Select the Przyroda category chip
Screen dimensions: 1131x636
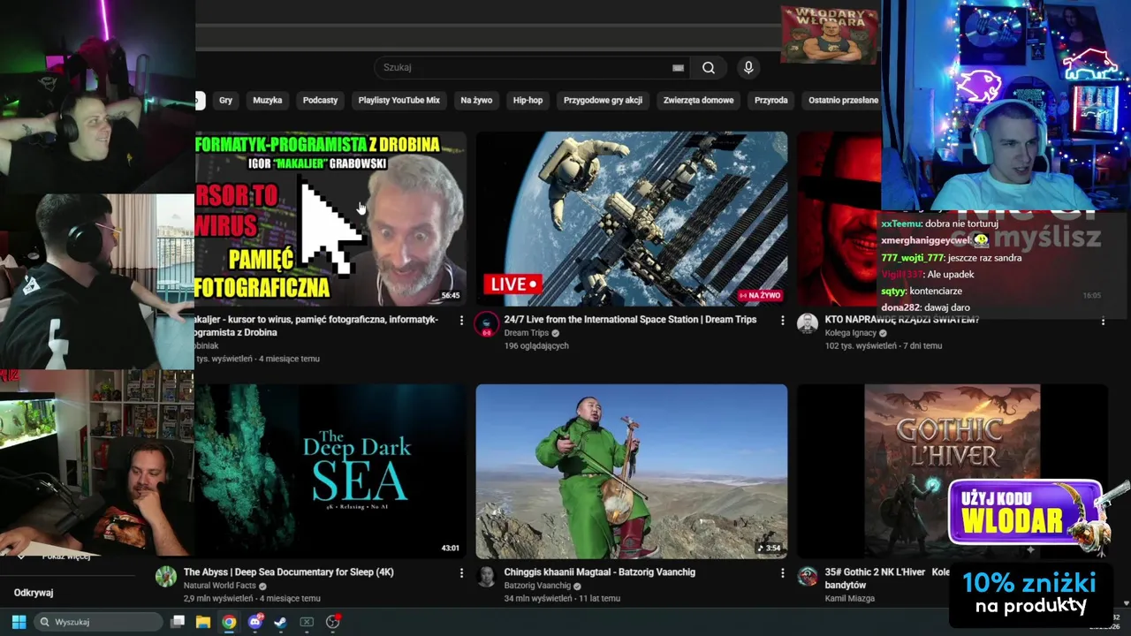(x=771, y=101)
